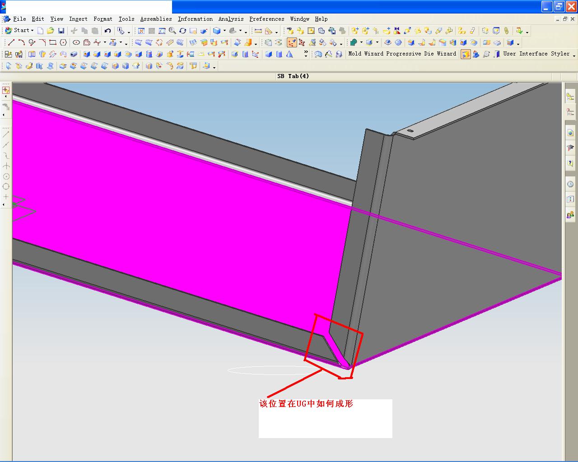
Task: Select the Polygon curve tool
Action: [x=63, y=42]
